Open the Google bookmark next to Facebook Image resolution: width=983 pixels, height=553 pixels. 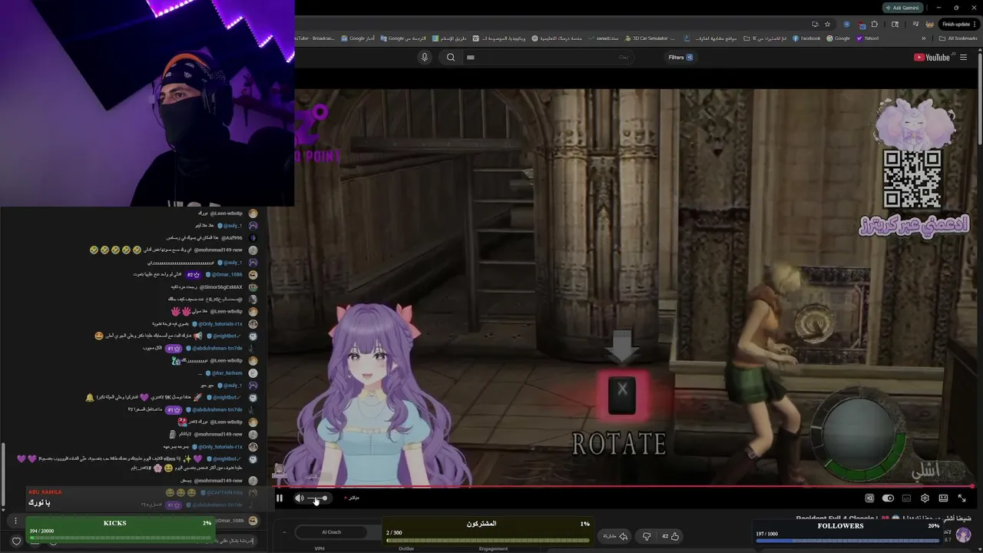coord(839,38)
